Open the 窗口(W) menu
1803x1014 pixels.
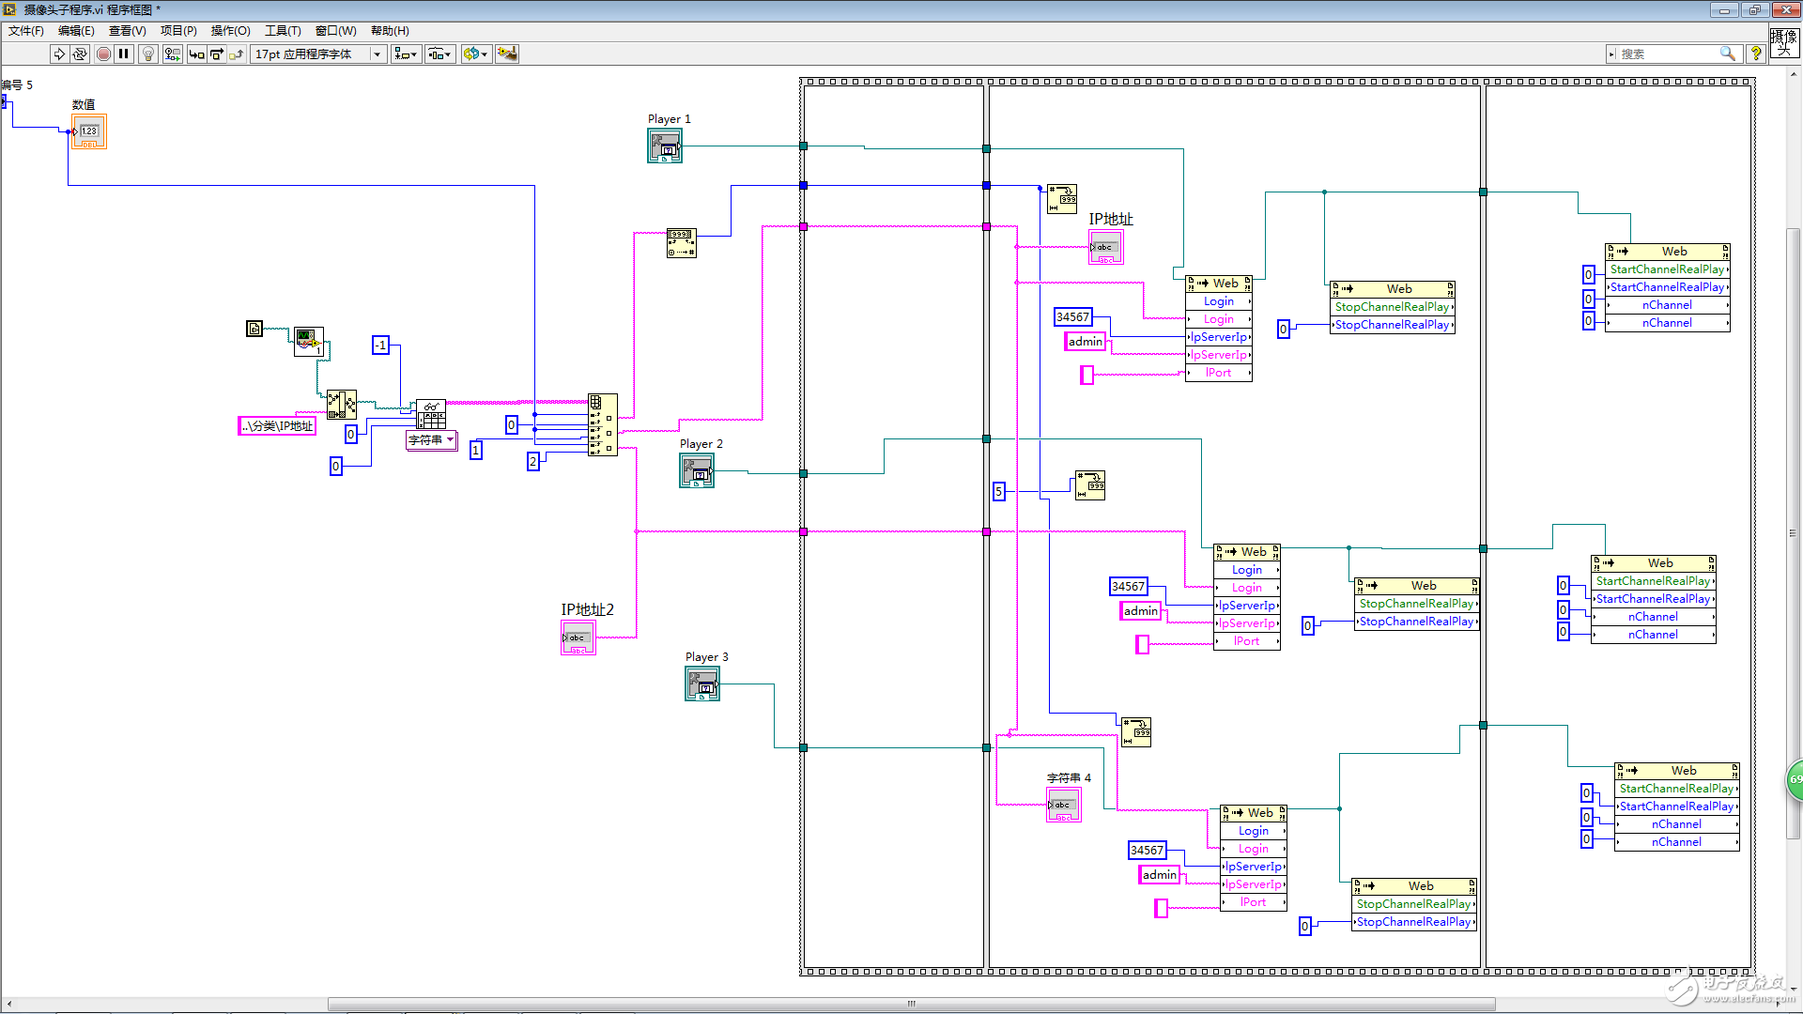point(335,31)
